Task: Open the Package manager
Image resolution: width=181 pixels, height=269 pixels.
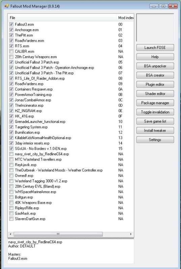Action: [155, 103]
